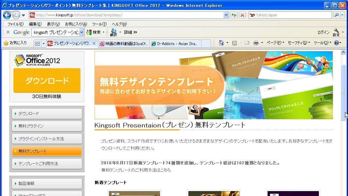Go to Home with the house icon
348x196 pixels.
221,43
